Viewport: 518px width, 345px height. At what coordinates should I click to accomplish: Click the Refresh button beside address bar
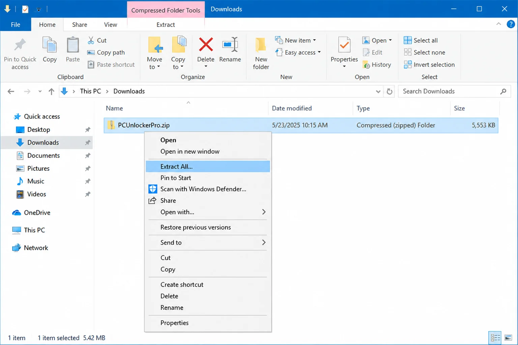click(x=390, y=91)
